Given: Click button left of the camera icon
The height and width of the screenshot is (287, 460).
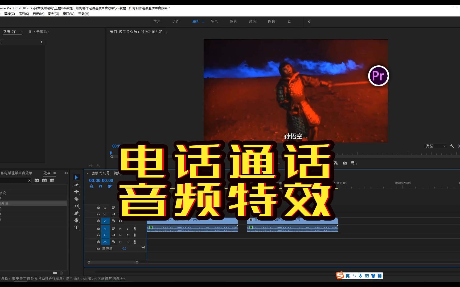Looking at the screenshot, I should 336,163.
